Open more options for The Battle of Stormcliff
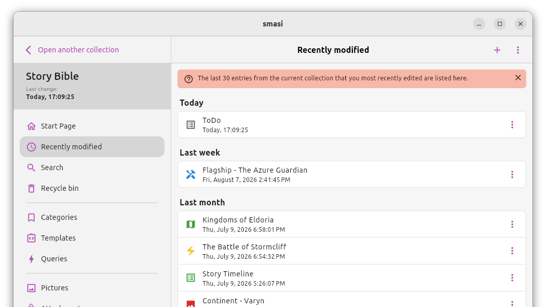 click(x=512, y=251)
